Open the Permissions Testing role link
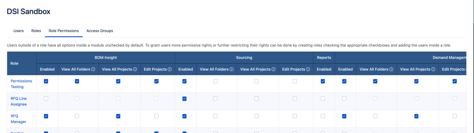The height and width of the screenshot is (133, 474). (x=21, y=84)
